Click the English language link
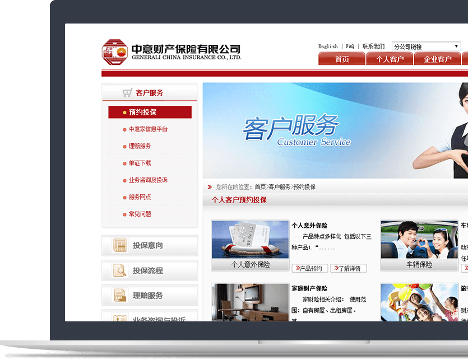 point(328,46)
